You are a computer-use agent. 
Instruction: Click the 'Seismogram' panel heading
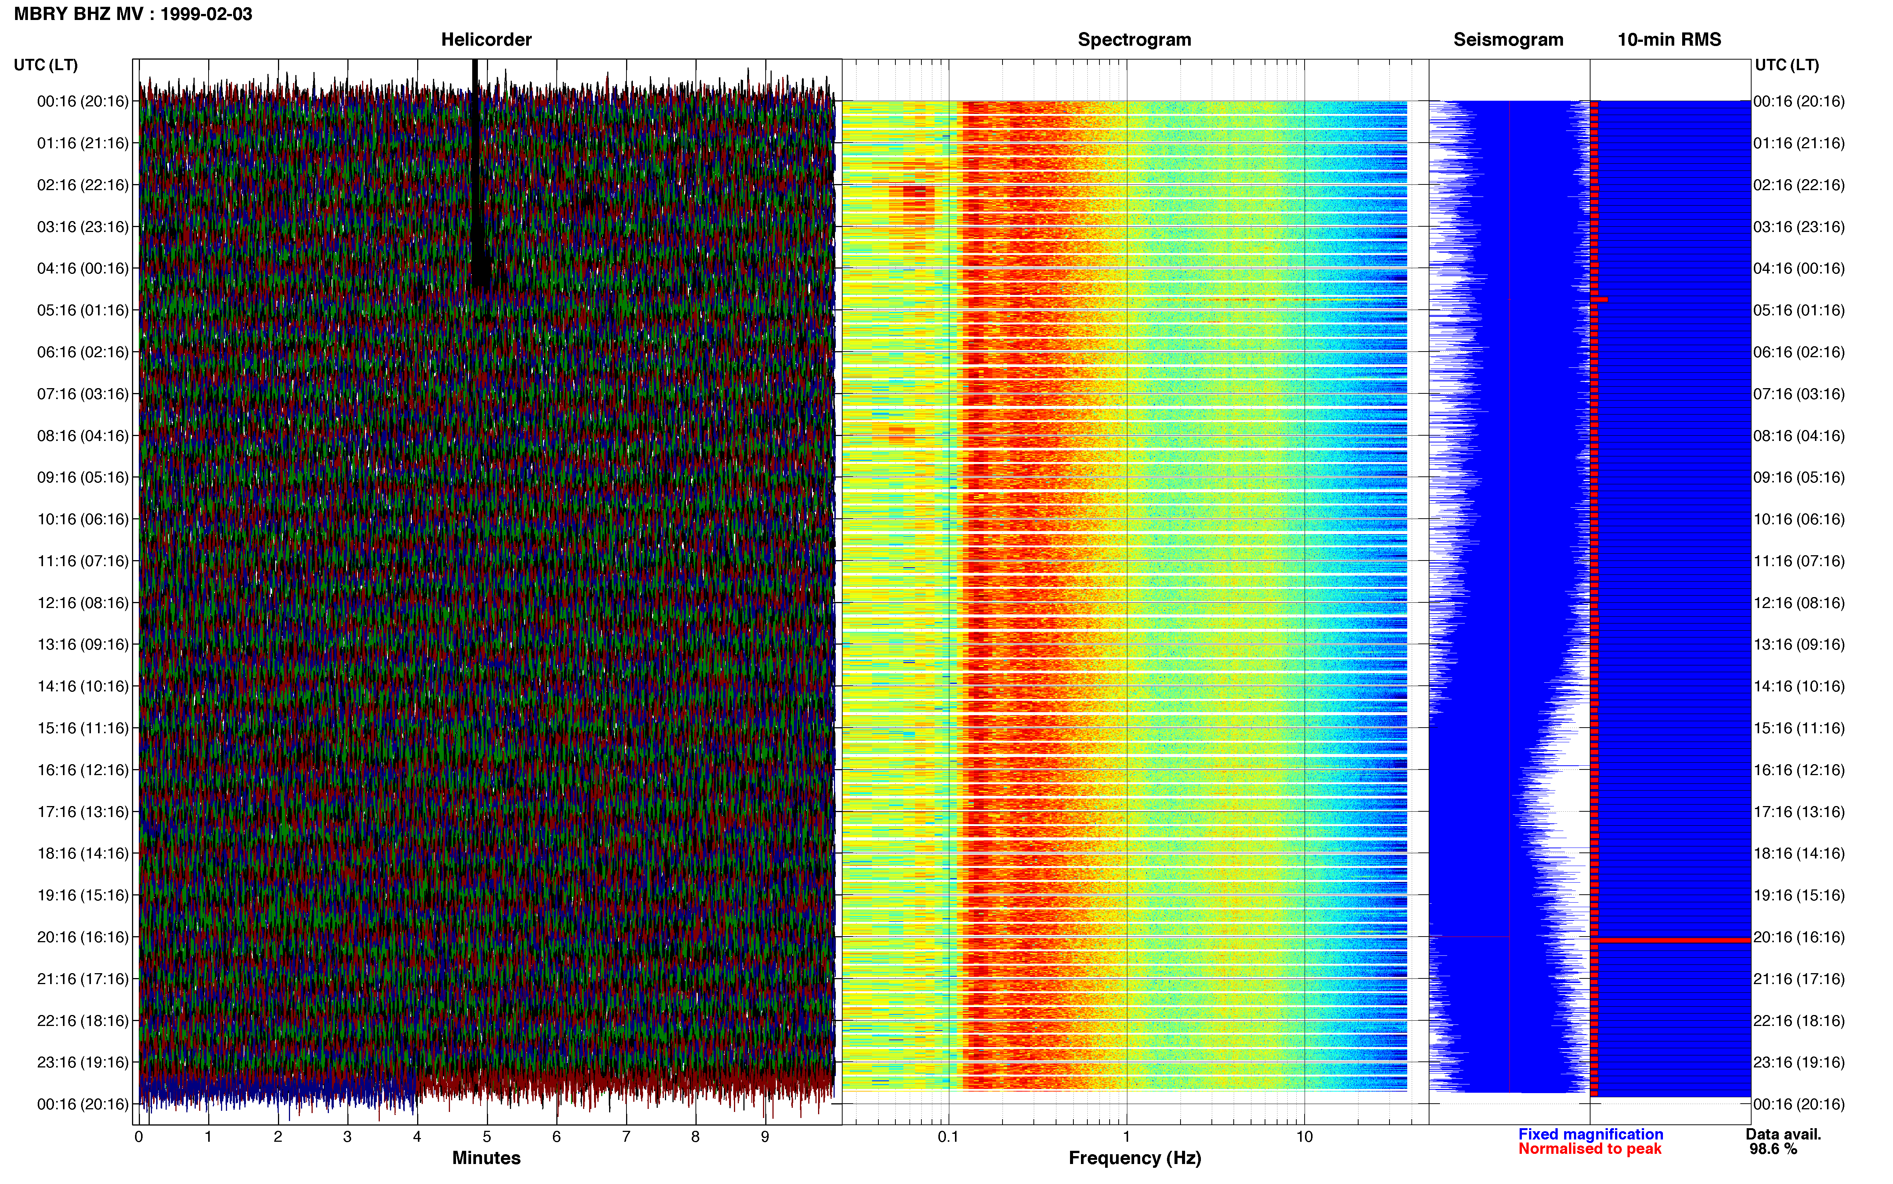pos(1508,40)
